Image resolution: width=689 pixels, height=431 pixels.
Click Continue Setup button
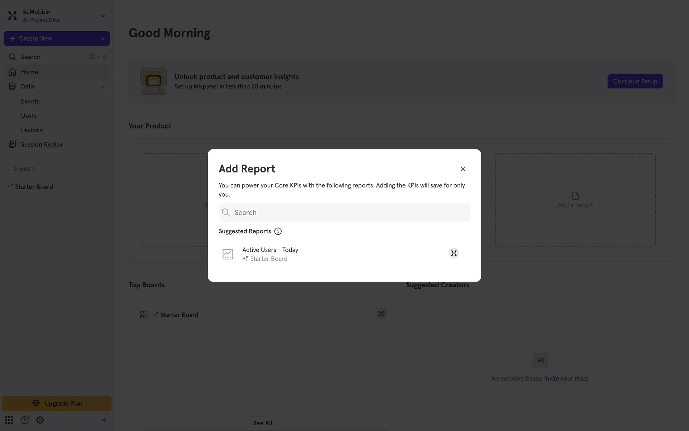635,81
